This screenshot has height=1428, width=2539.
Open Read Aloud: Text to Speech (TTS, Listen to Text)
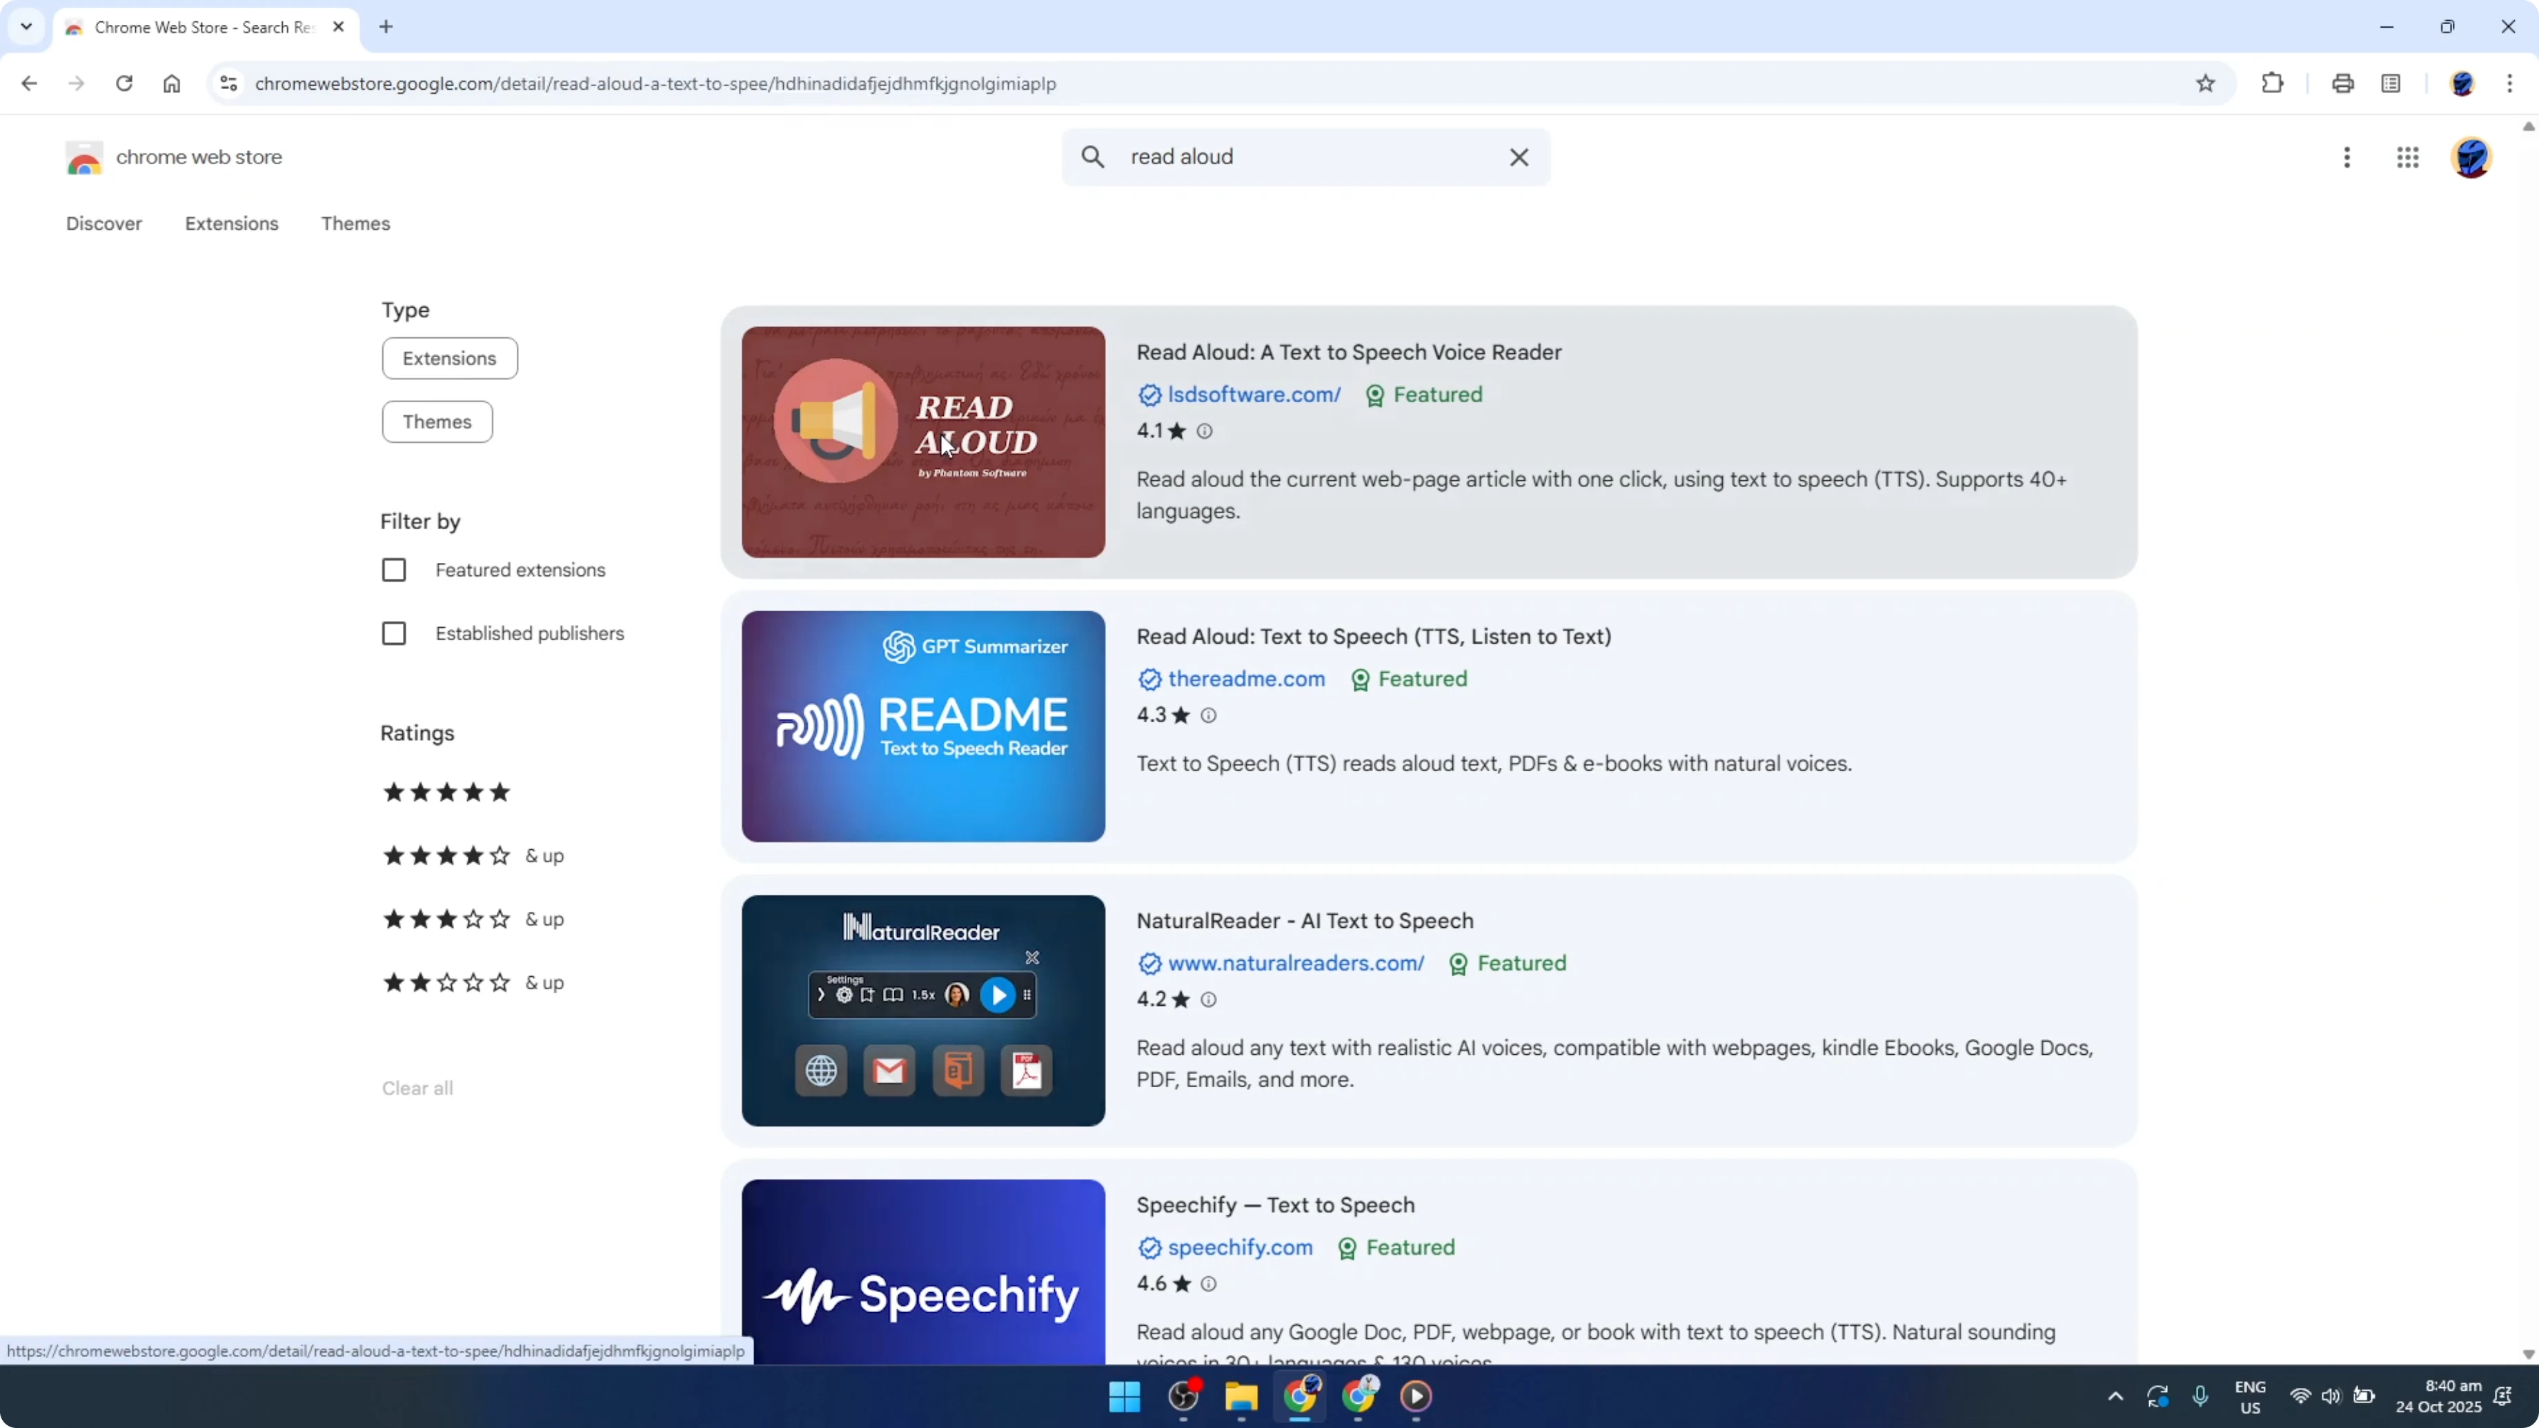click(1374, 637)
